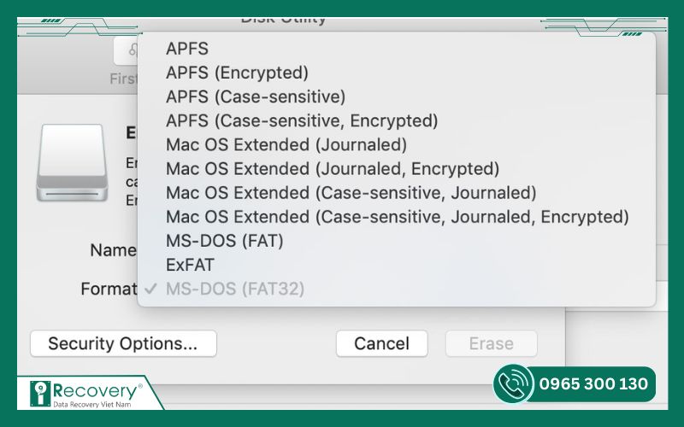Click the phone call icon
684x427 pixels.
[514, 383]
